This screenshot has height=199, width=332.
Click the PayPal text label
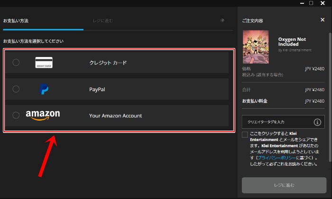point(97,89)
